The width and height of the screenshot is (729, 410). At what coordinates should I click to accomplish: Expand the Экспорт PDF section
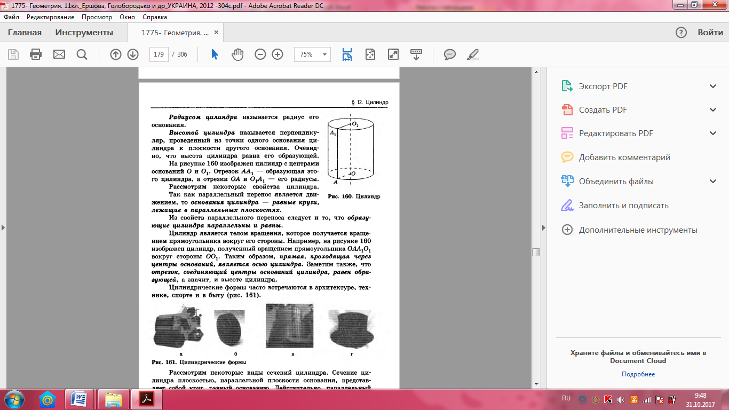713,86
